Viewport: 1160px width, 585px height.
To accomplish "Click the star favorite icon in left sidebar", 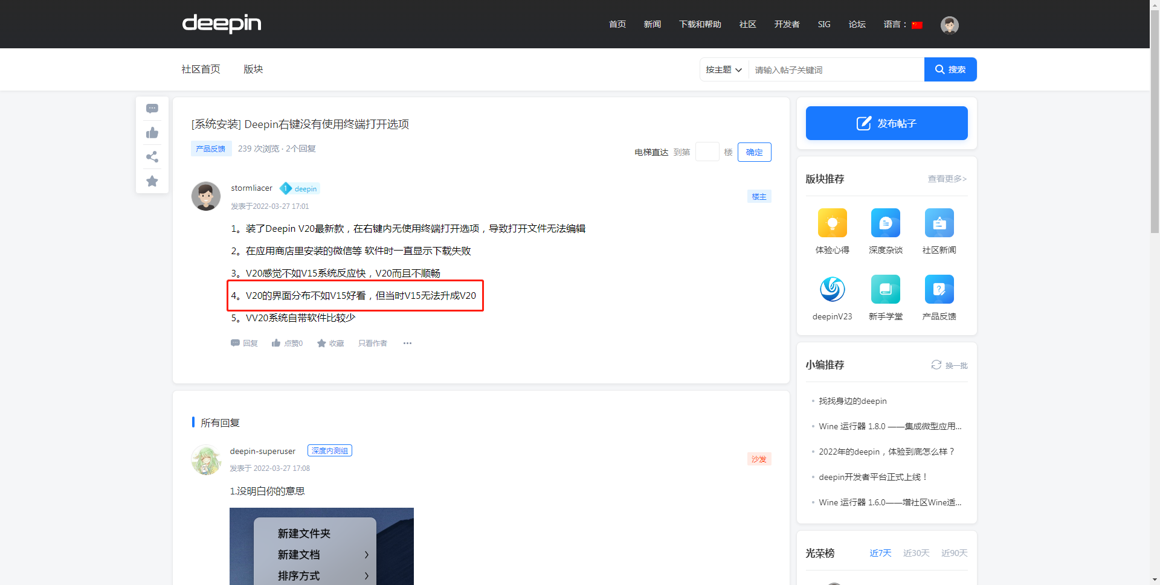I will coord(152,181).
